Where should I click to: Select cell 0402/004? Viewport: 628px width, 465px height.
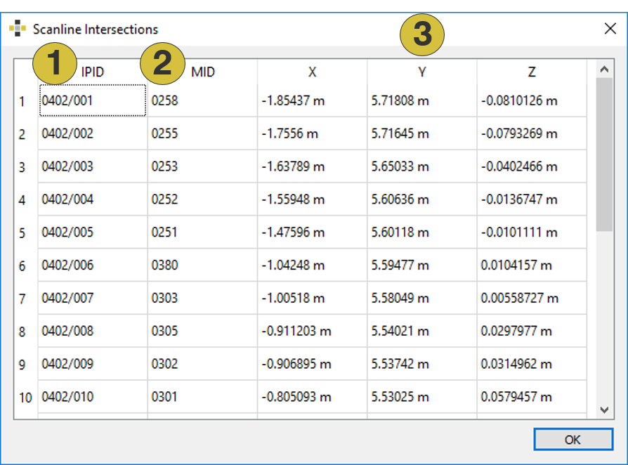pos(93,199)
